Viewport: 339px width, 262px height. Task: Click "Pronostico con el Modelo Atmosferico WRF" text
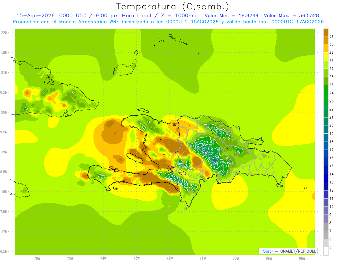[x=66, y=22]
